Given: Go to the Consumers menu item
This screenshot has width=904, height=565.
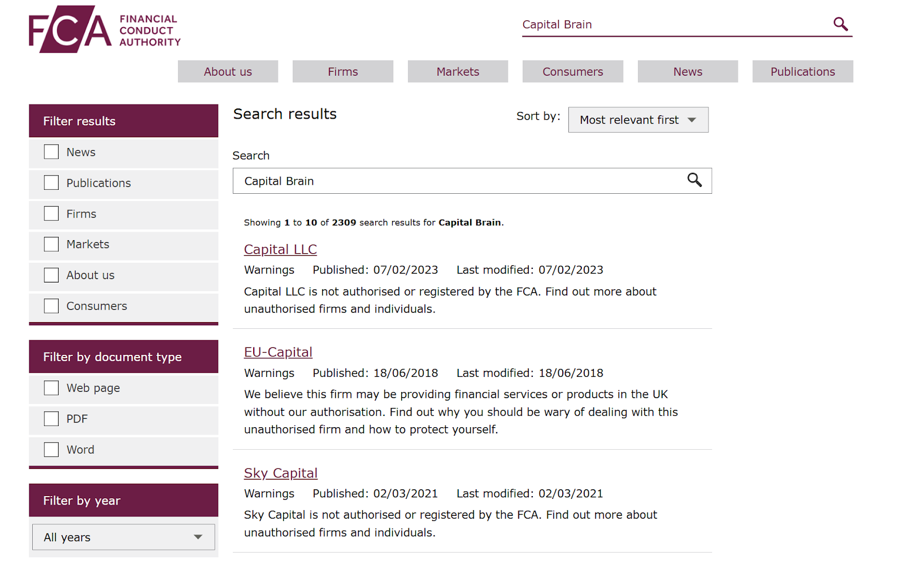Looking at the screenshot, I should click(x=572, y=72).
